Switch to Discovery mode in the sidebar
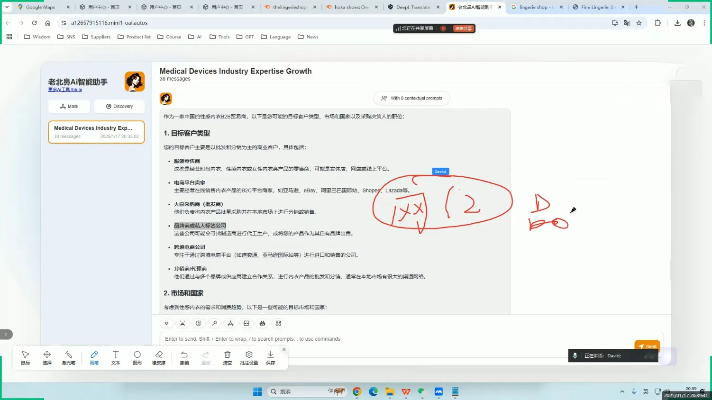This screenshot has width=712, height=400. click(119, 106)
